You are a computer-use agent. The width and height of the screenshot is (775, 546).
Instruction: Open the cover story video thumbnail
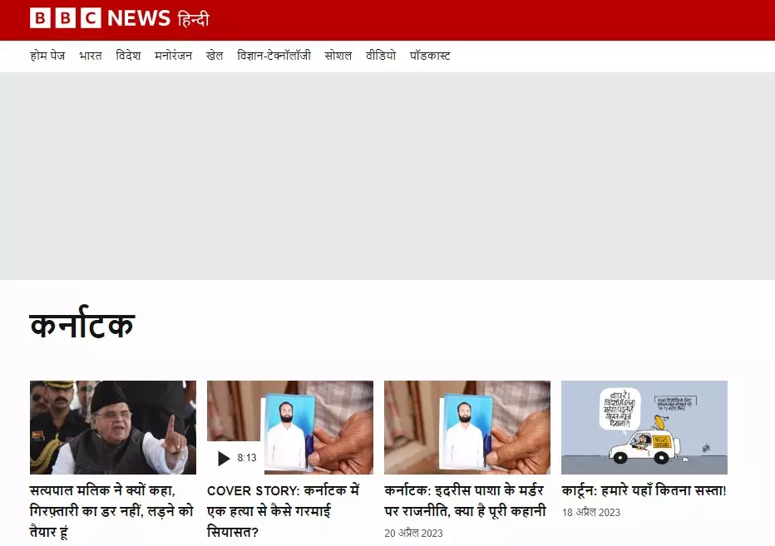coord(290,427)
